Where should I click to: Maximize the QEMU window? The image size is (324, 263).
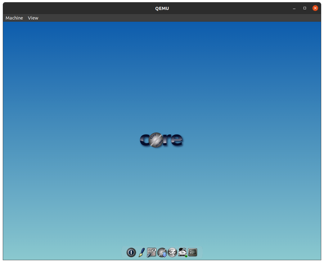click(x=304, y=8)
